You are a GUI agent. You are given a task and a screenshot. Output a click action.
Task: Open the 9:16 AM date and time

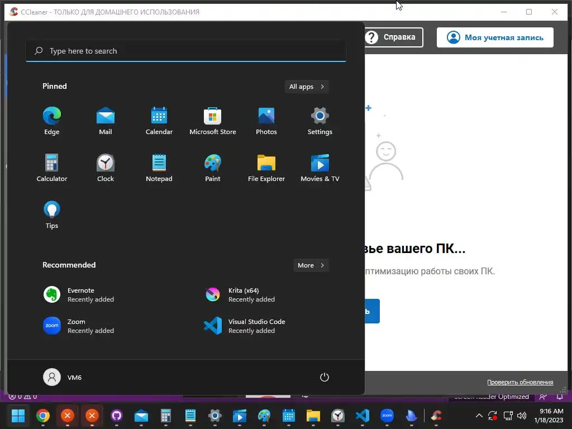tap(549, 416)
